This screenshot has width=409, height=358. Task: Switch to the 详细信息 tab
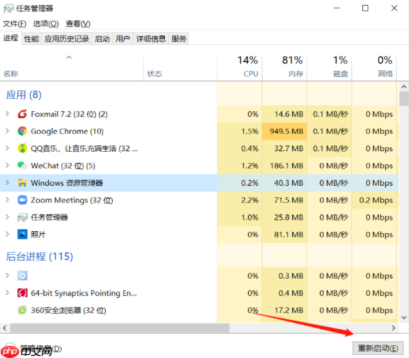pyautogui.click(x=151, y=39)
